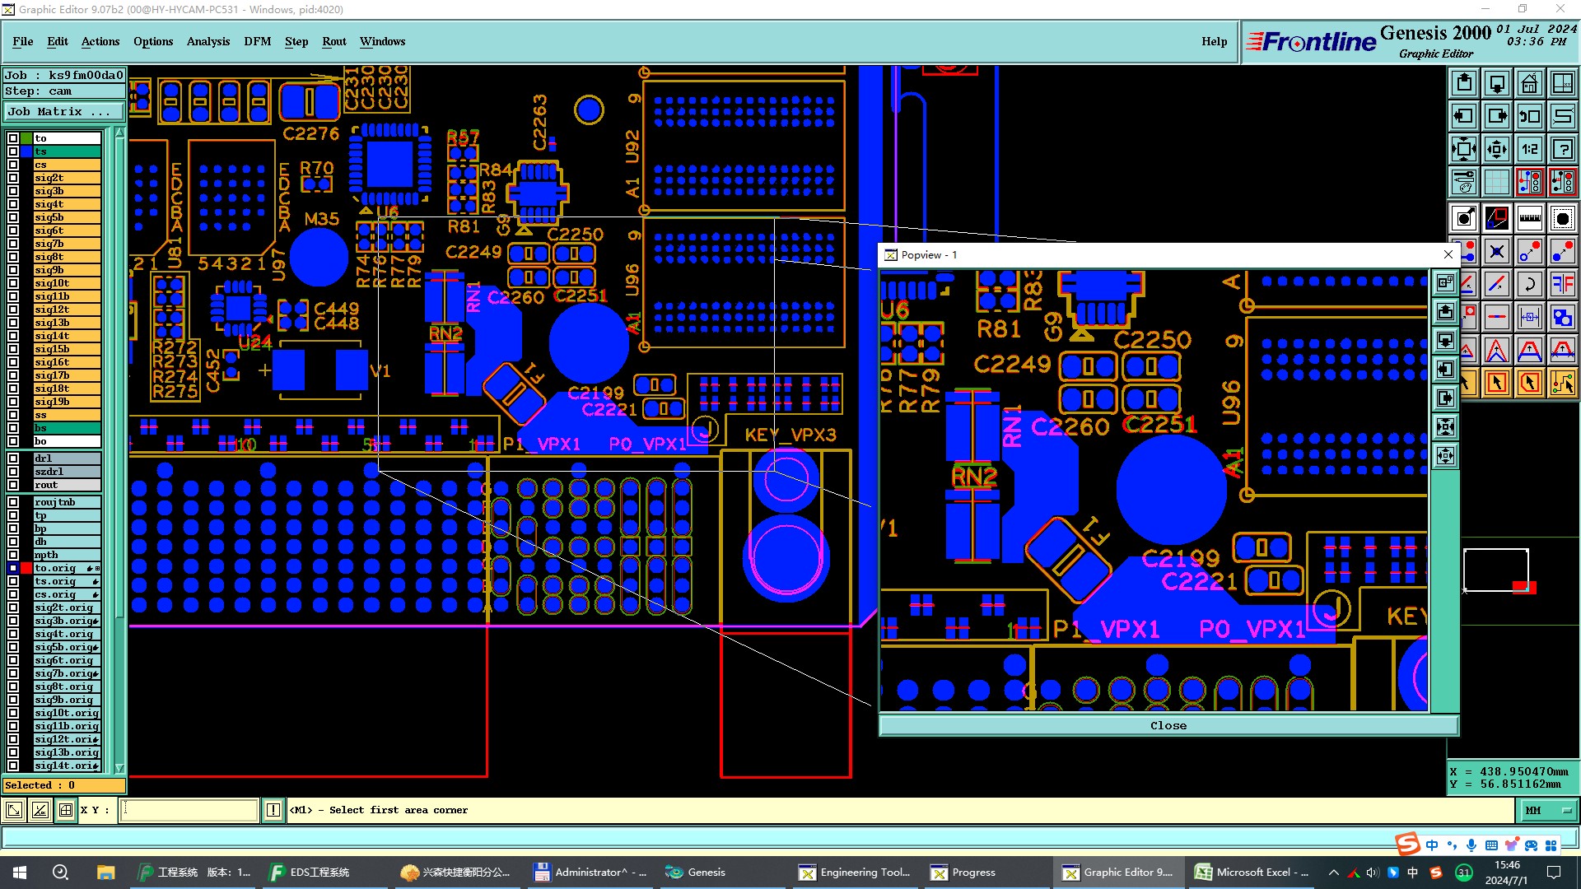
Task: Open the Job Matrix panel
Action: pos(63,112)
